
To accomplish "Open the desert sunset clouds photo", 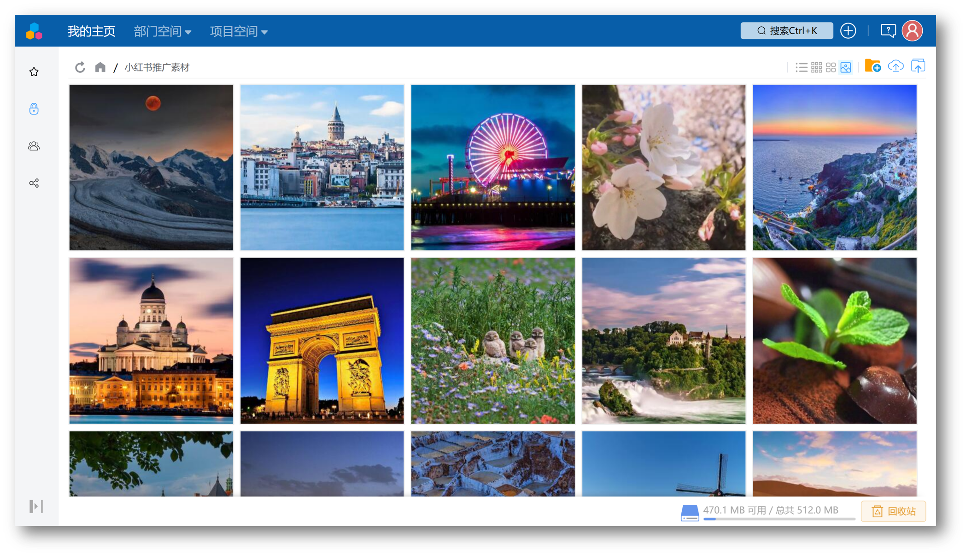I will pyautogui.click(x=835, y=464).
